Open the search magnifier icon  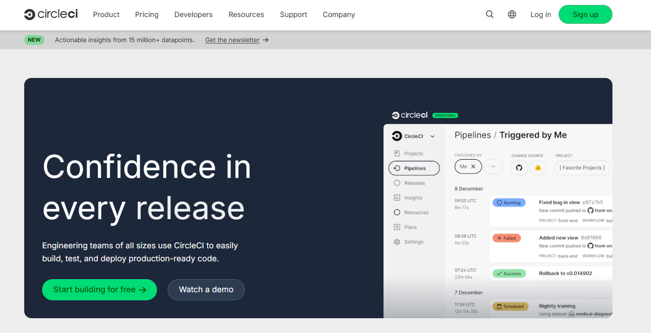point(490,14)
